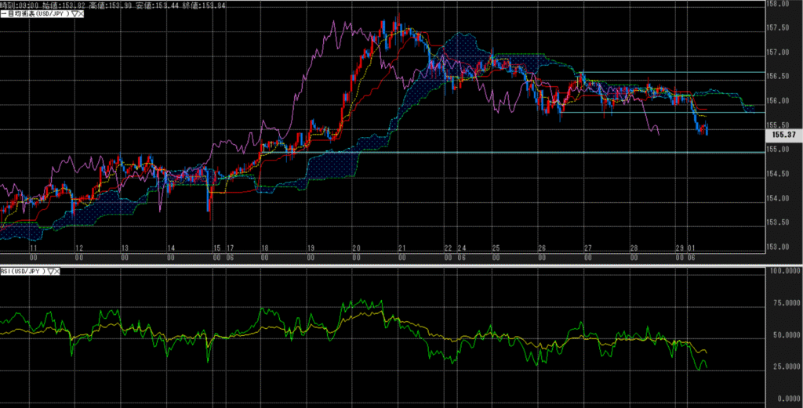
Task: Select date marker 27 on time axis
Action: click(587, 247)
